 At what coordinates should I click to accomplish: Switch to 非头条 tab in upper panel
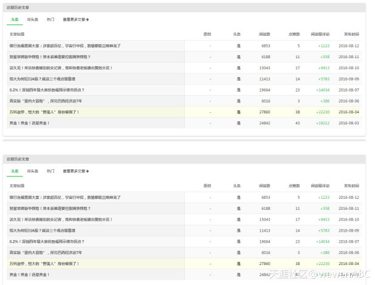pyautogui.click(x=33, y=19)
